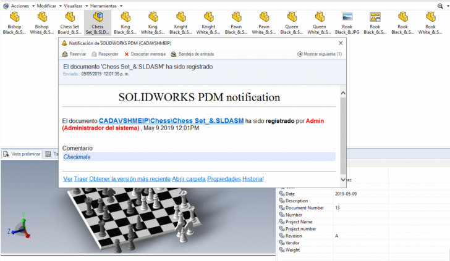Click the Project Name variable row
The height and width of the screenshot is (261, 450).
(x=363, y=222)
